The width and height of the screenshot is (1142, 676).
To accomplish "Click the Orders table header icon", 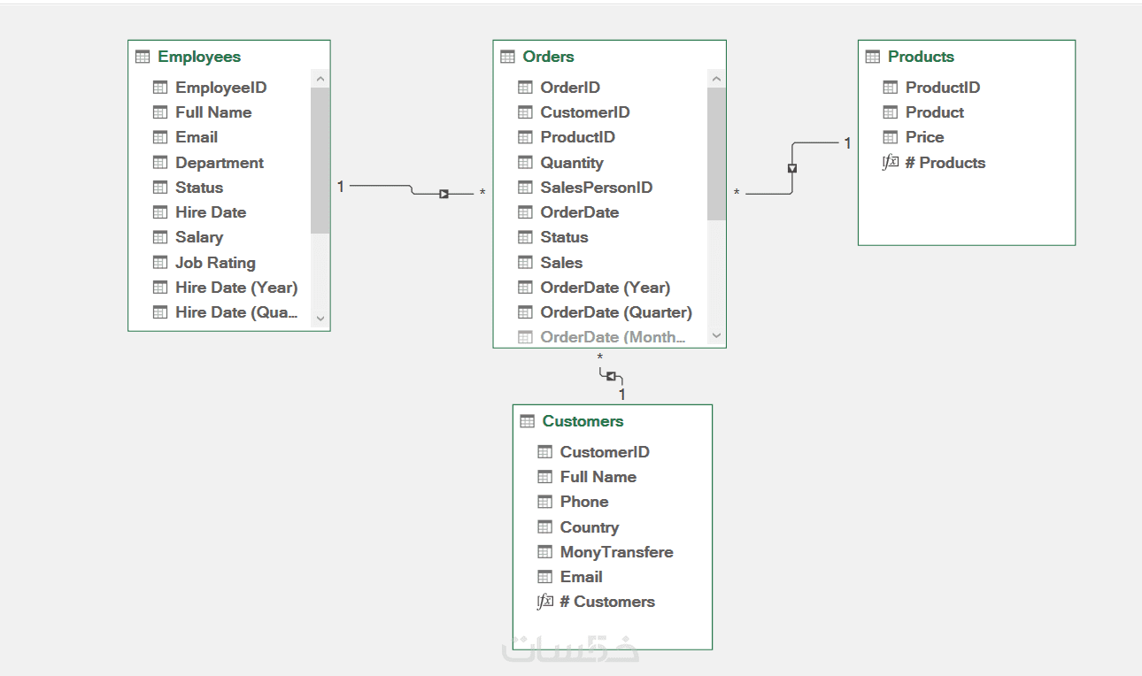I will pos(507,57).
